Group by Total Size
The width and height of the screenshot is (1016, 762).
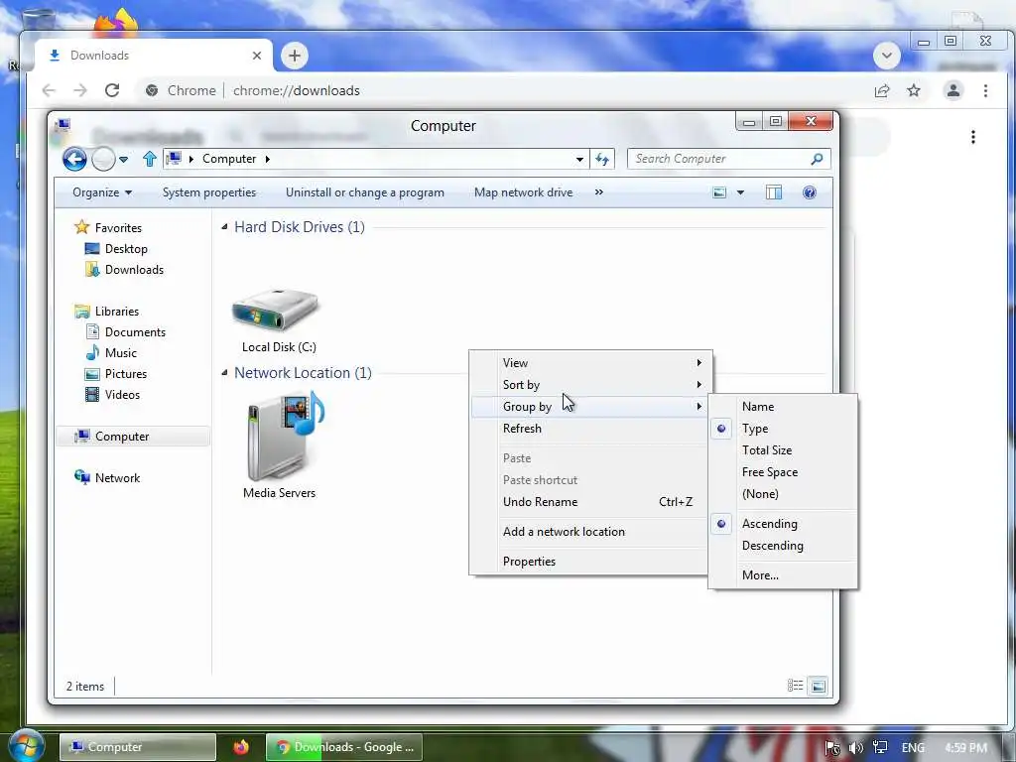point(783,450)
